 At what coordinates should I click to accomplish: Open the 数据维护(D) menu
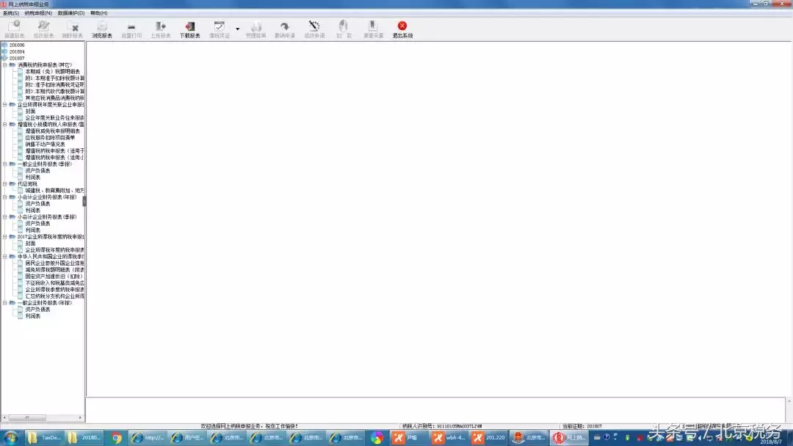pos(70,13)
